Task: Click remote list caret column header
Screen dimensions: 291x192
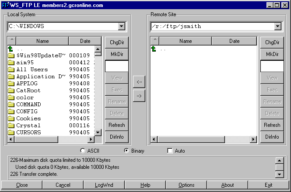Action: click(x=155, y=41)
